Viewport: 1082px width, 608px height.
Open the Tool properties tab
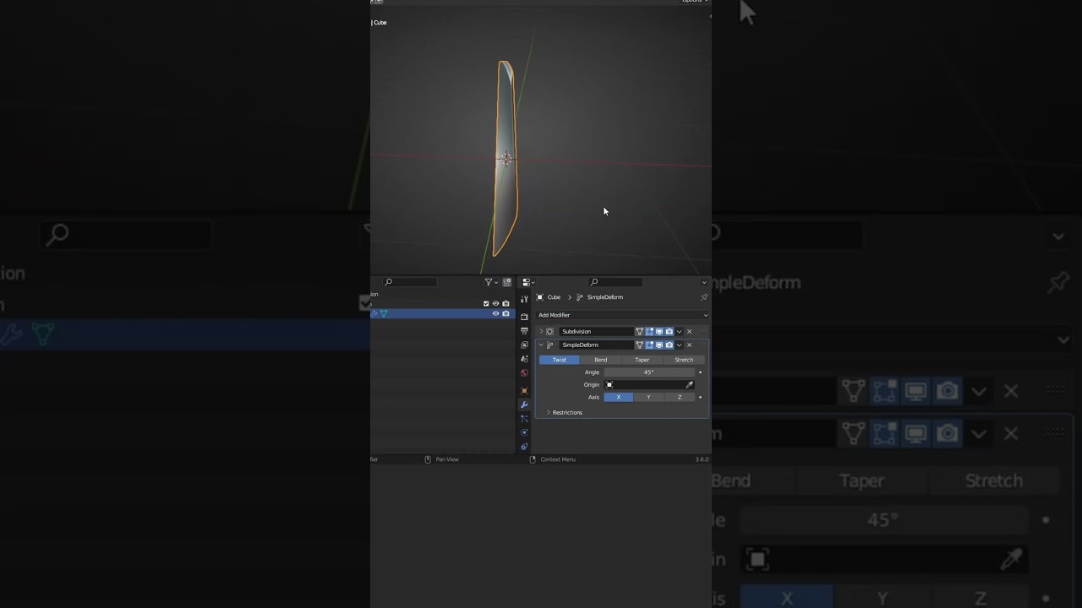(524, 299)
